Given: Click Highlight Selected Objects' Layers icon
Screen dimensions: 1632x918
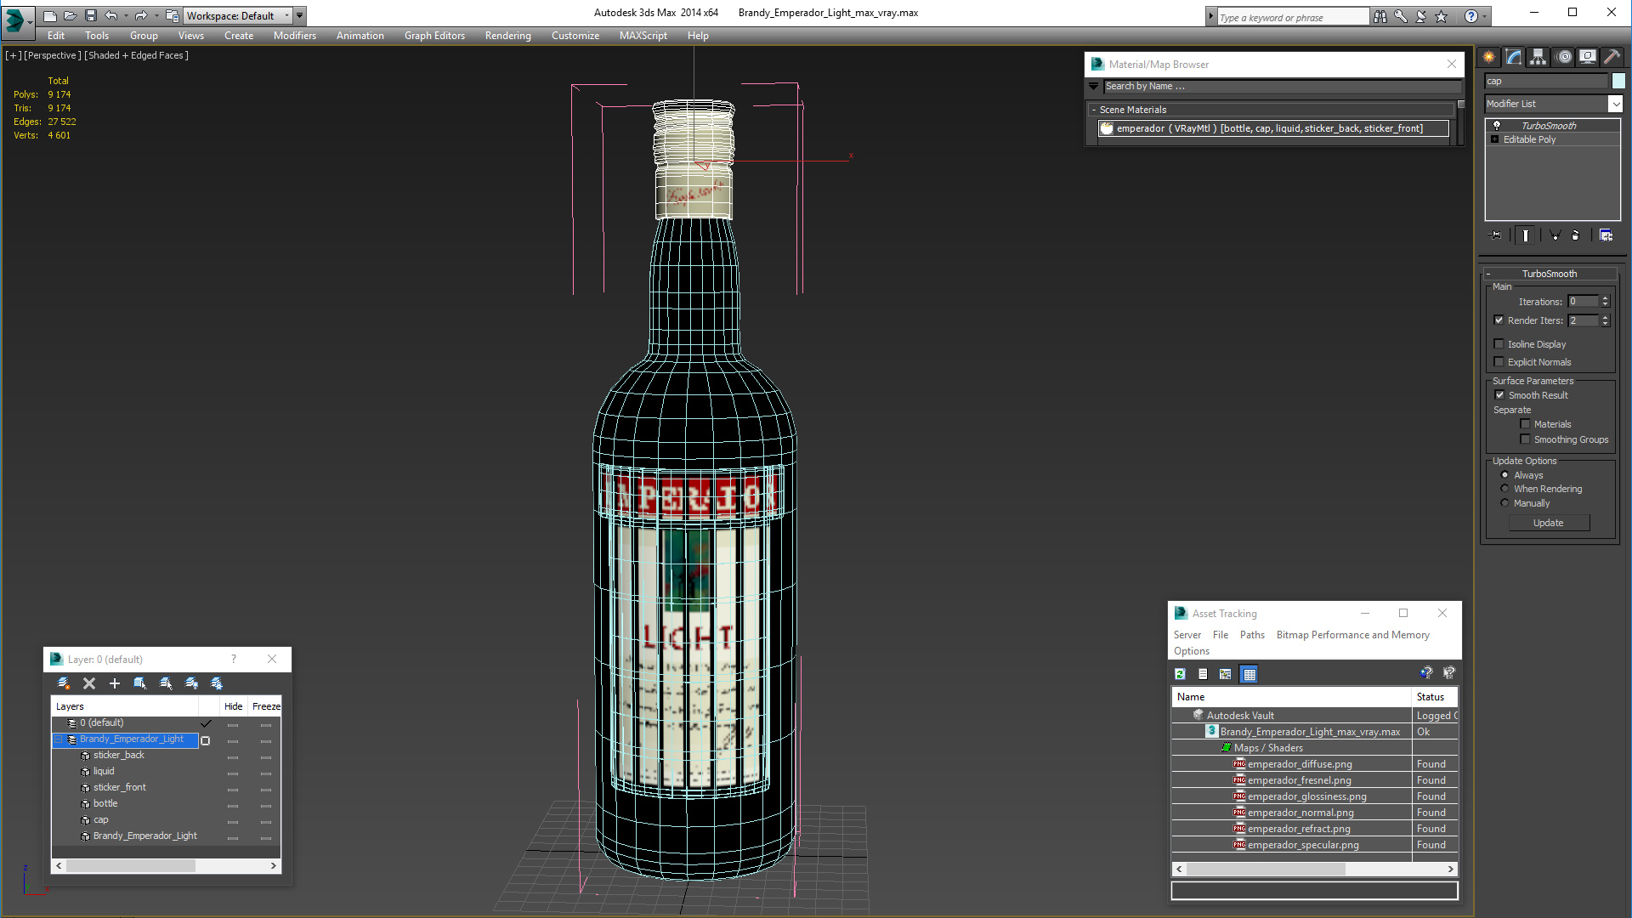Looking at the screenshot, I should (166, 683).
